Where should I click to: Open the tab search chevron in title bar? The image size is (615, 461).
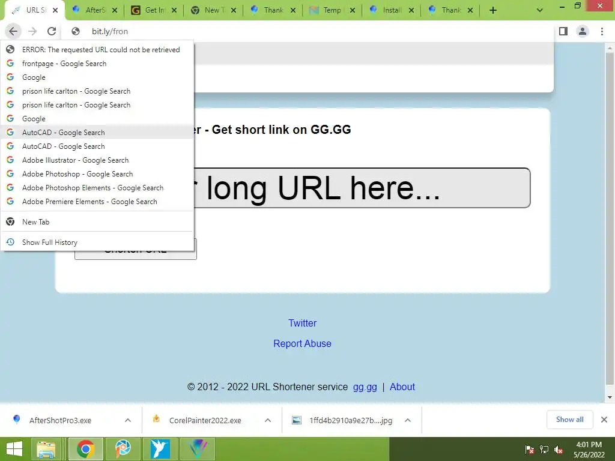point(540,10)
